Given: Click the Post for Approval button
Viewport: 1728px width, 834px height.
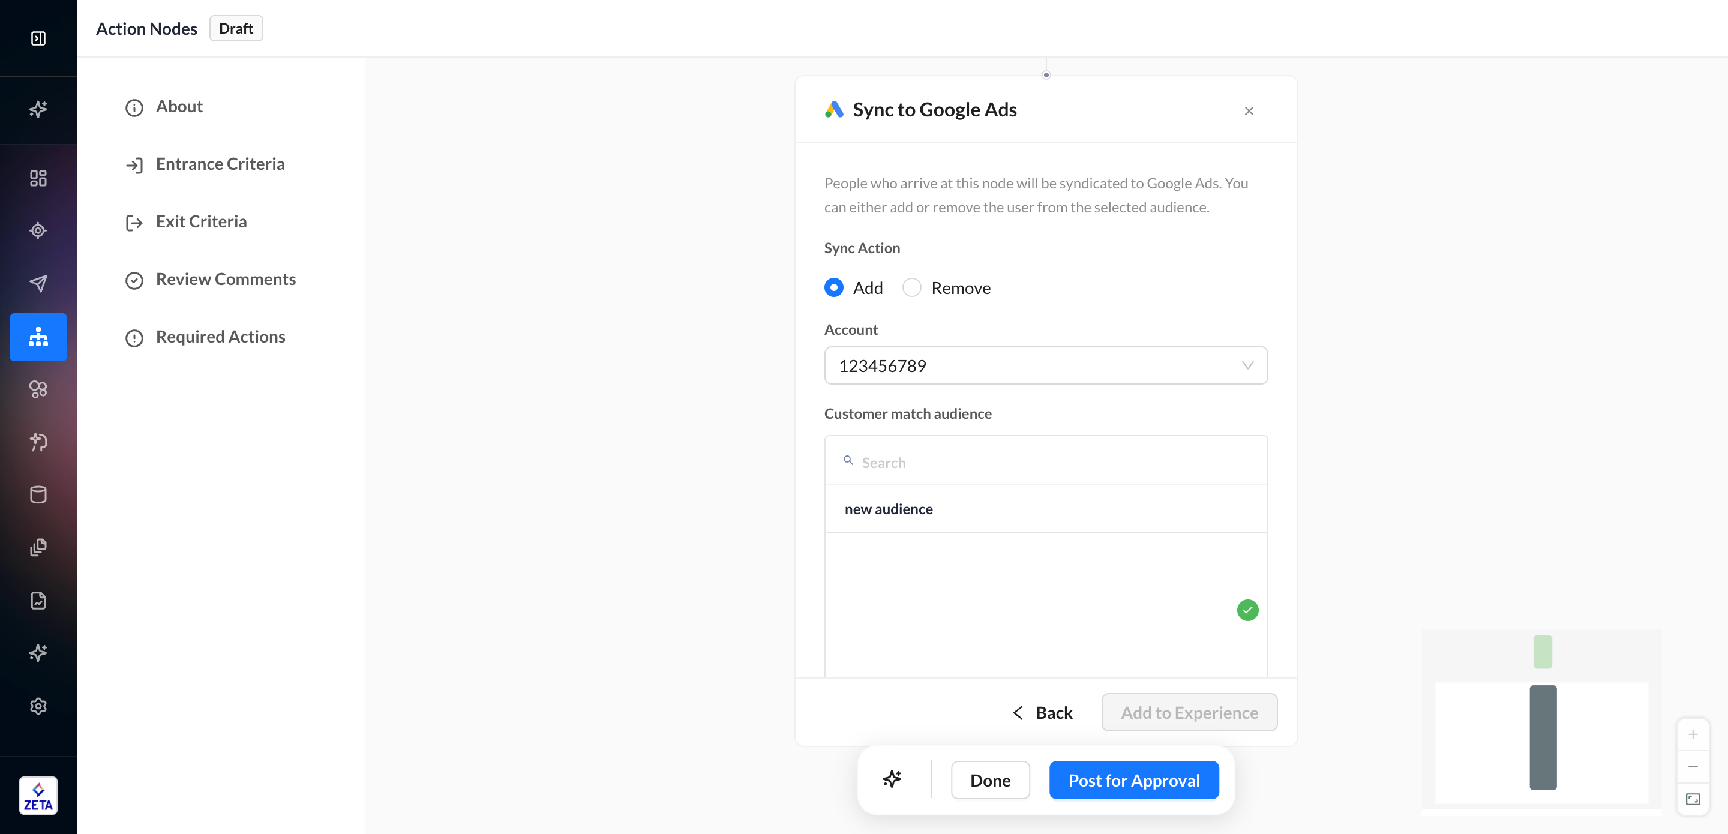Looking at the screenshot, I should point(1133,781).
